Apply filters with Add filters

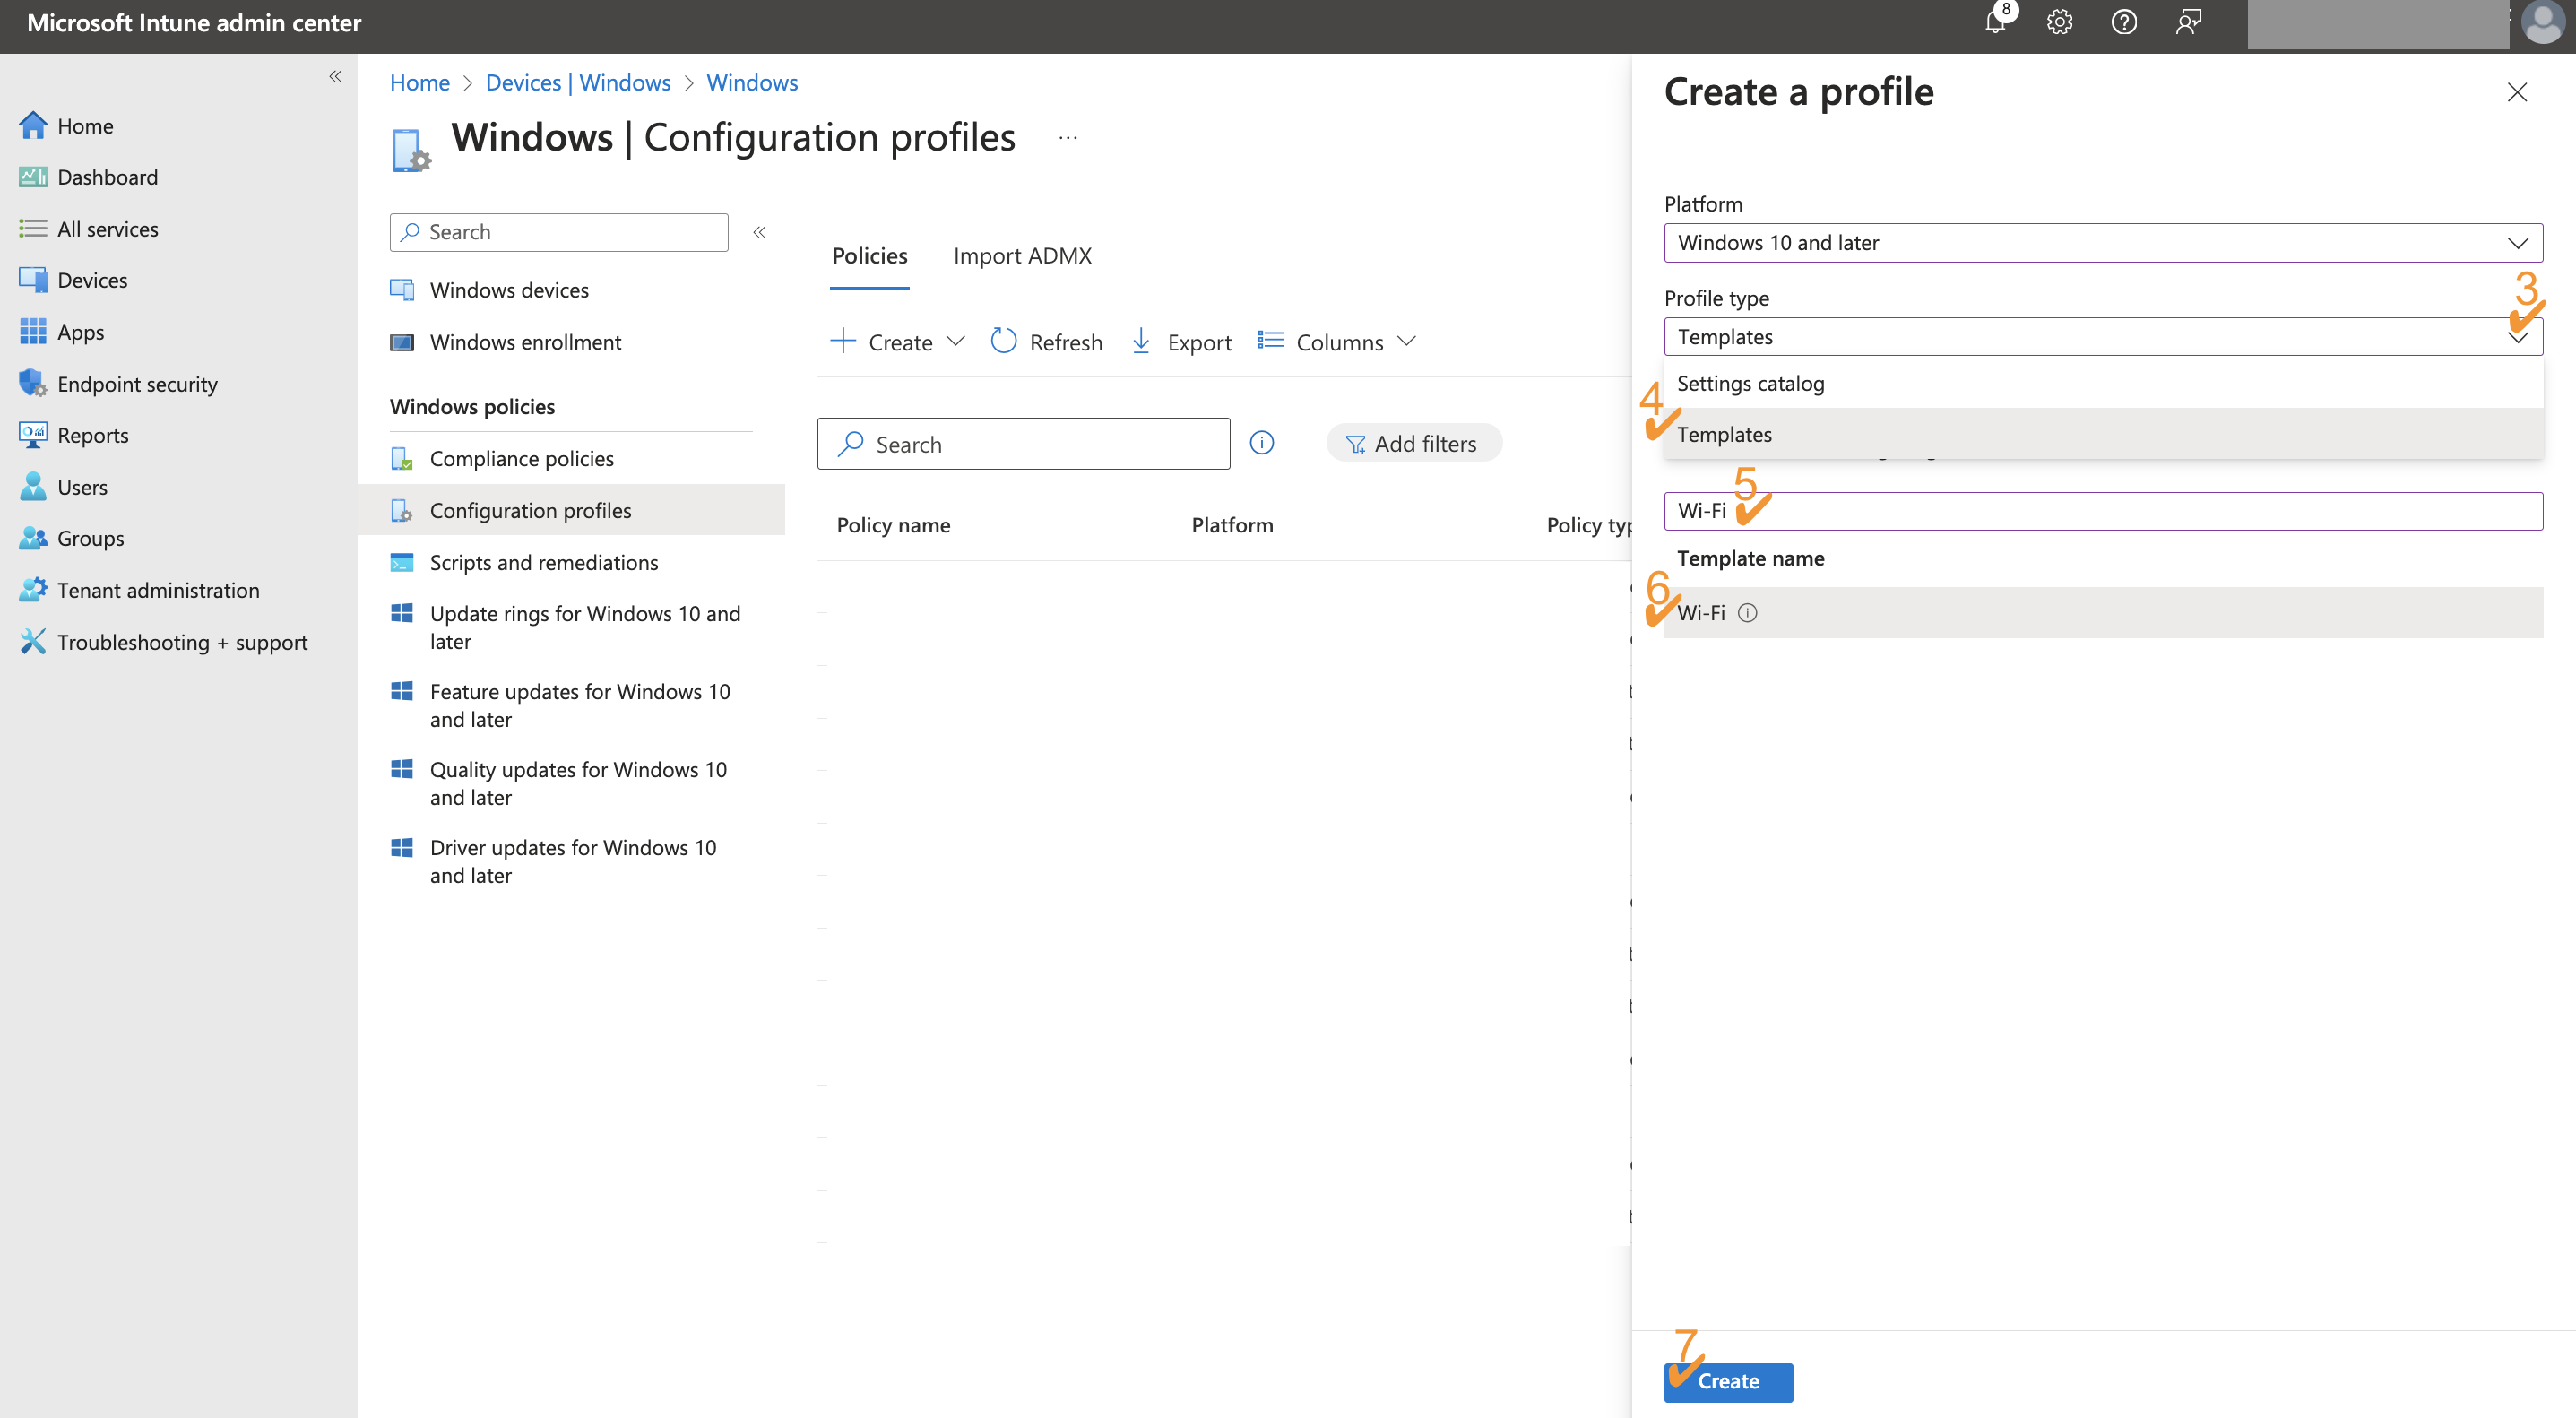coord(1413,443)
